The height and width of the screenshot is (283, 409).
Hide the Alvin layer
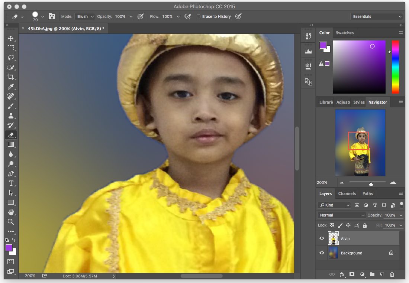(x=322, y=238)
